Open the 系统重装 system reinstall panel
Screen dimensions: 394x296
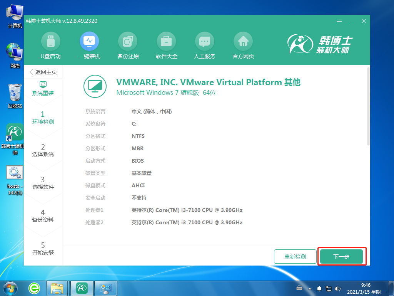[x=43, y=88]
